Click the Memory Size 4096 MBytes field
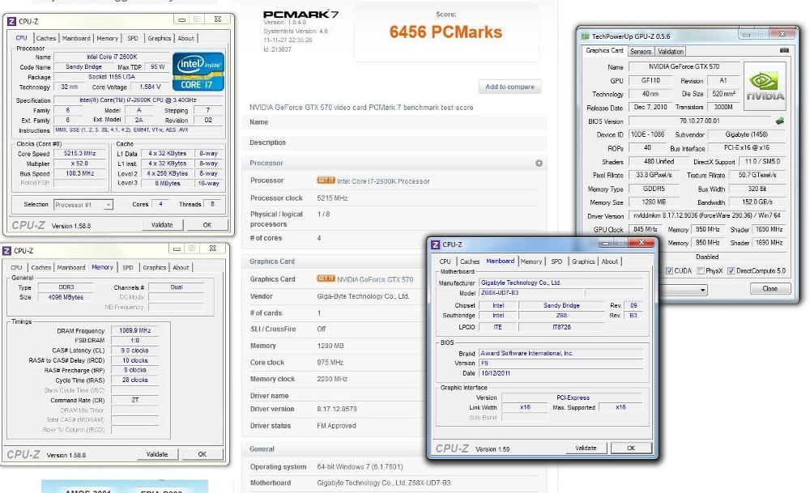Viewport: 810px width, 493px height. click(66, 297)
